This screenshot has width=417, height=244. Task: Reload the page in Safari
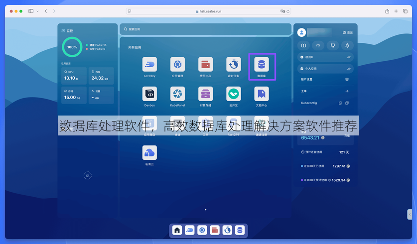pyautogui.click(x=288, y=11)
